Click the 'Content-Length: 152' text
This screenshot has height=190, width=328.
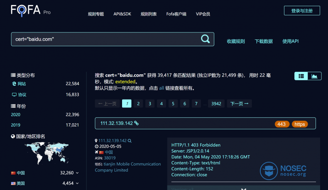tap(192, 169)
